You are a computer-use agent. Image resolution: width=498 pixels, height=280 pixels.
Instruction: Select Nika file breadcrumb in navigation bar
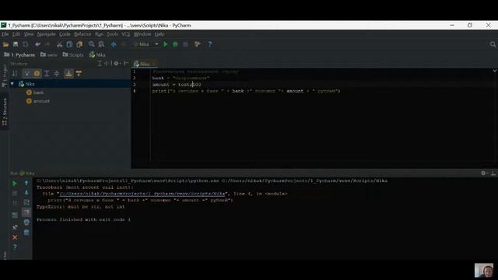pos(97,55)
